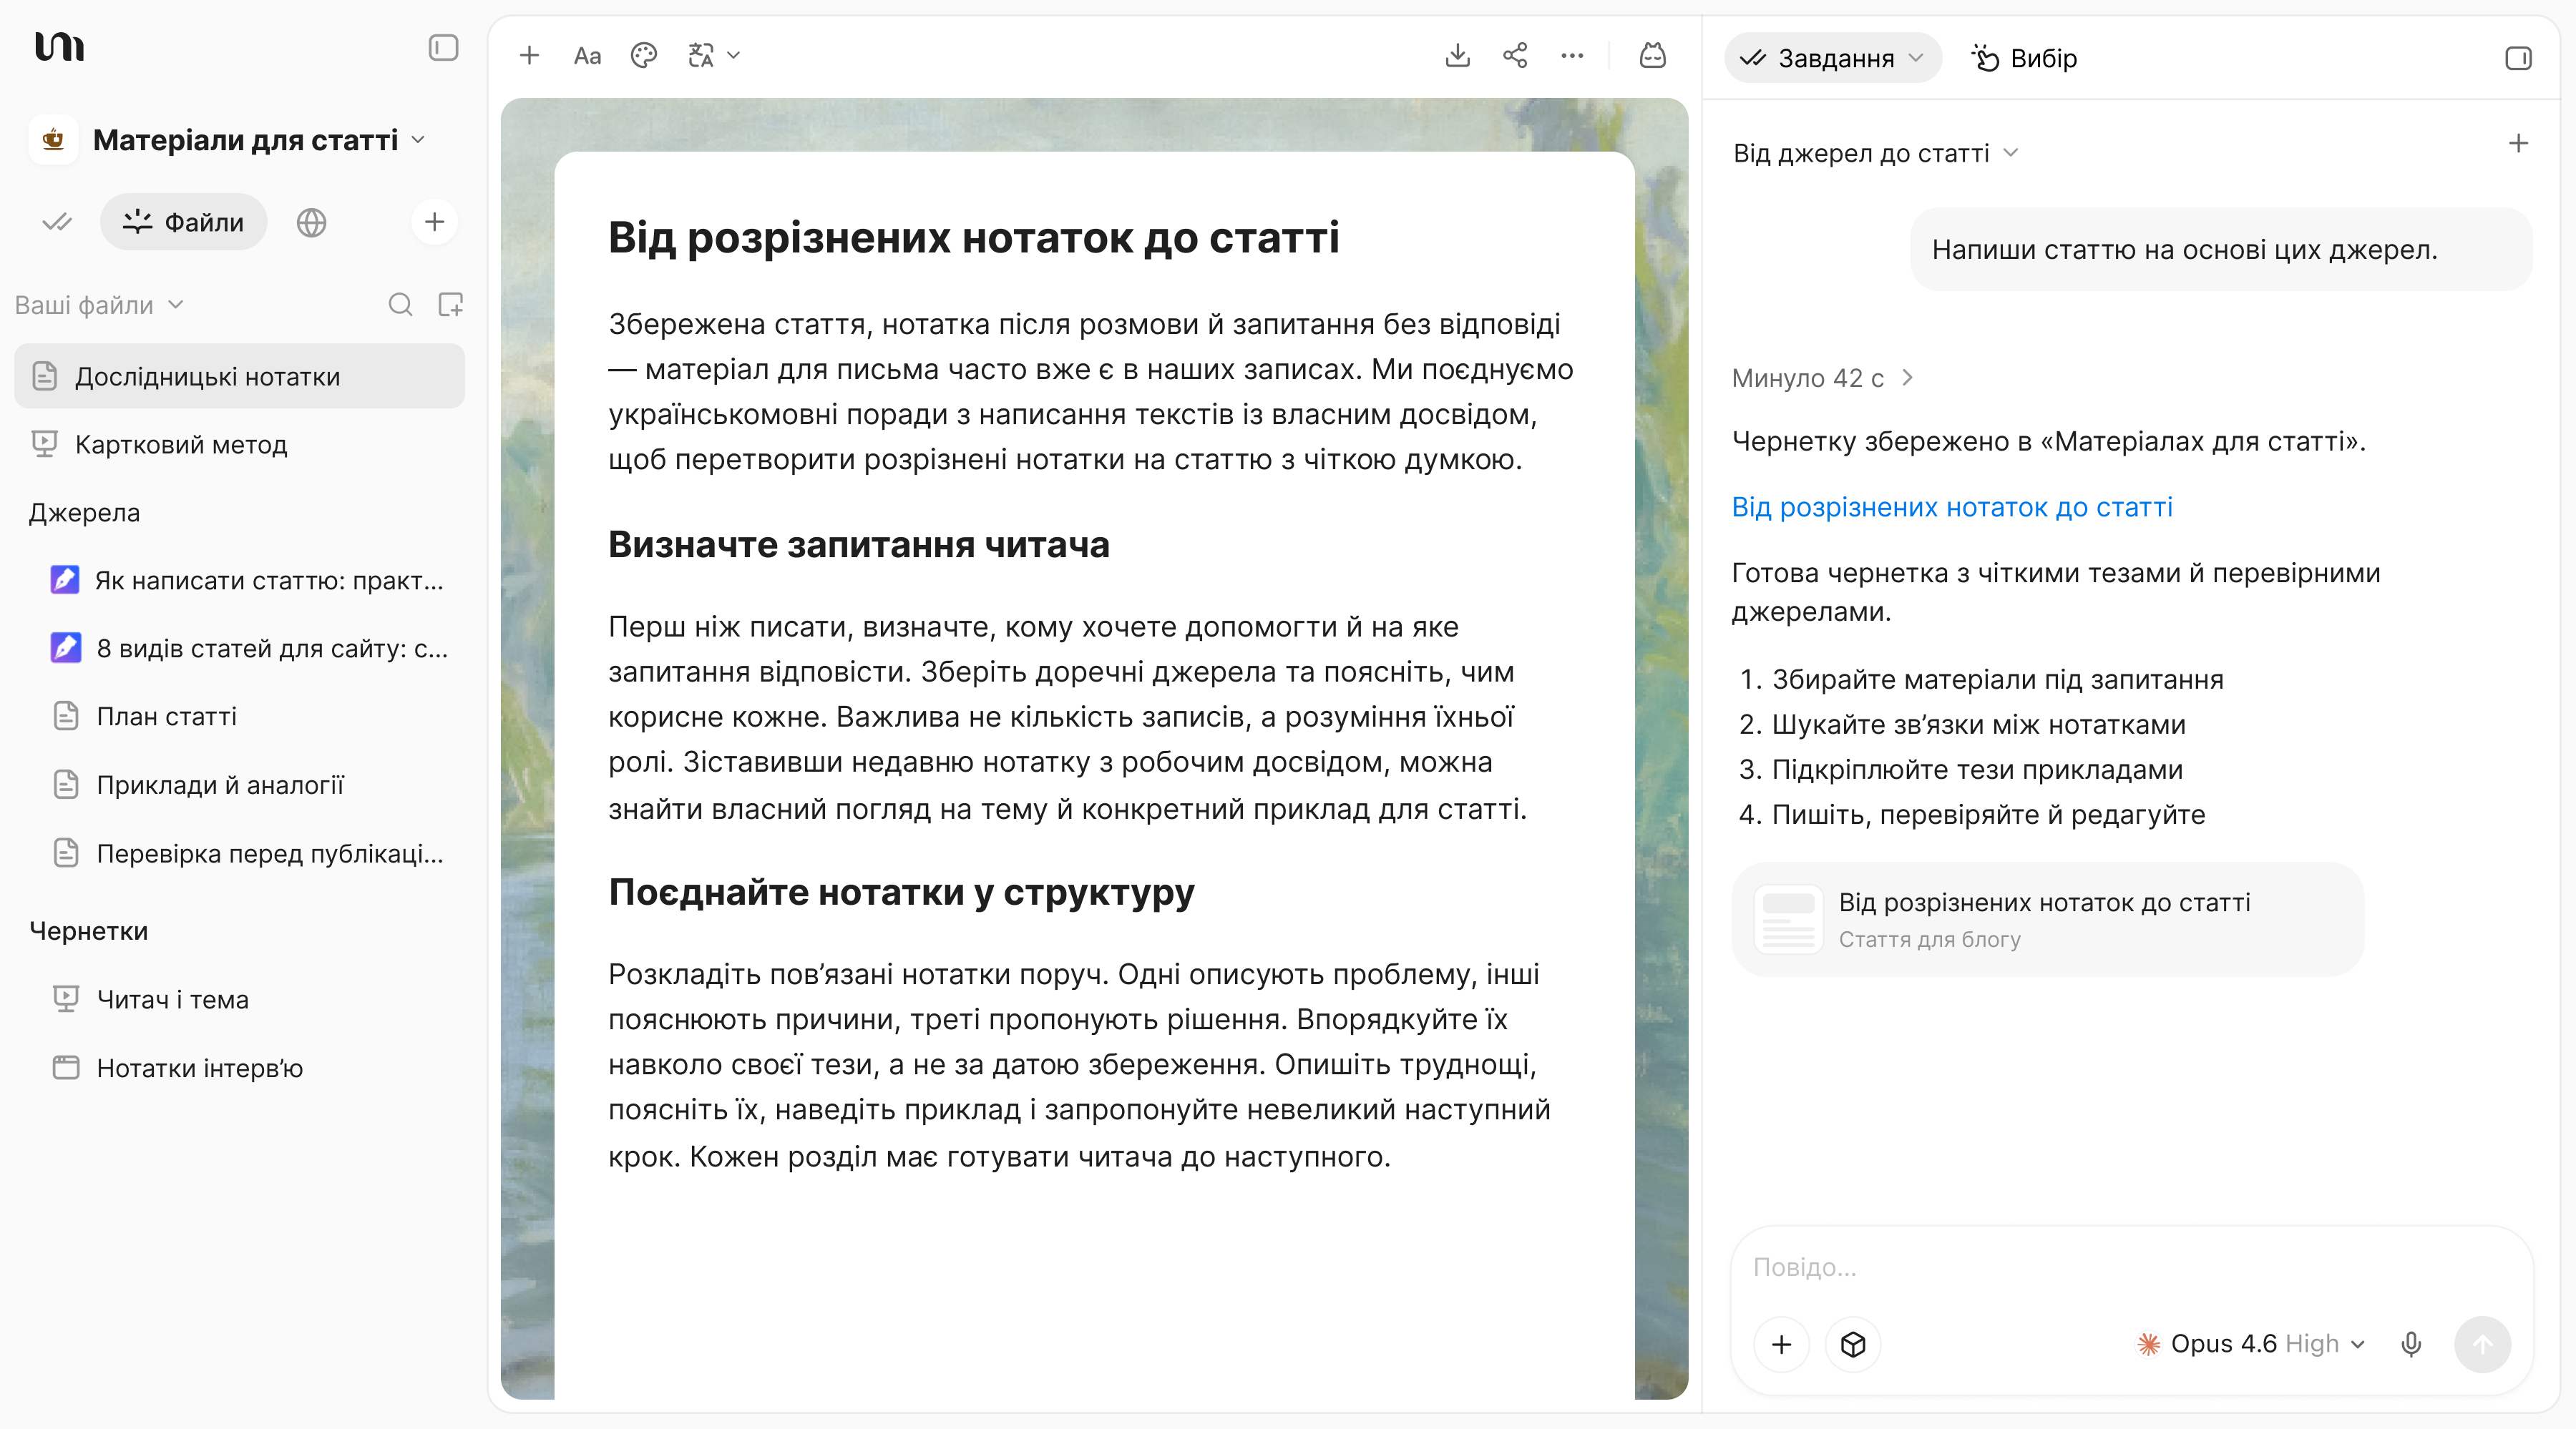The width and height of the screenshot is (2576, 1429).
Task: Open the translate language dropdown
Action: pyautogui.click(x=713, y=56)
